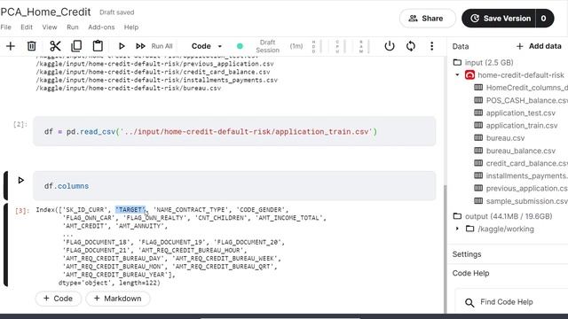
Task: Open bureau_balance.csv in Data panel
Action: tap(515, 151)
